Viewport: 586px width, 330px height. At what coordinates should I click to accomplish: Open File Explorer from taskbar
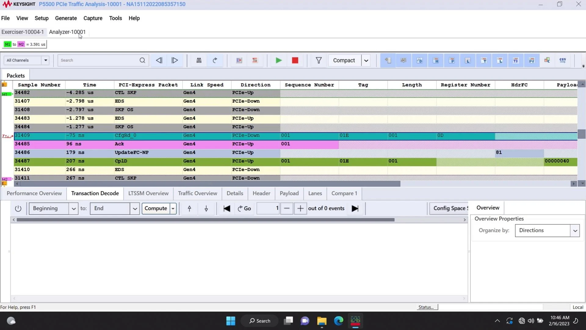(x=322, y=321)
